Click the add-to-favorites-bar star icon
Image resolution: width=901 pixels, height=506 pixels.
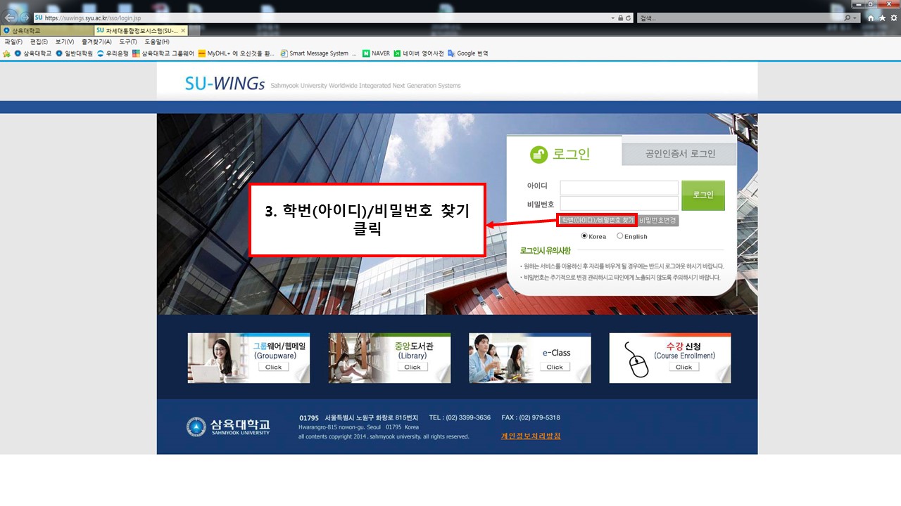coord(7,53)
